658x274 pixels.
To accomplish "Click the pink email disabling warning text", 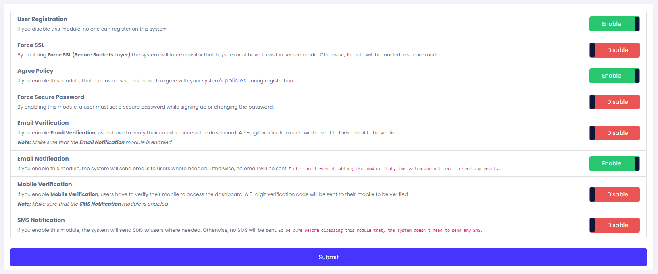I will 394,169.
